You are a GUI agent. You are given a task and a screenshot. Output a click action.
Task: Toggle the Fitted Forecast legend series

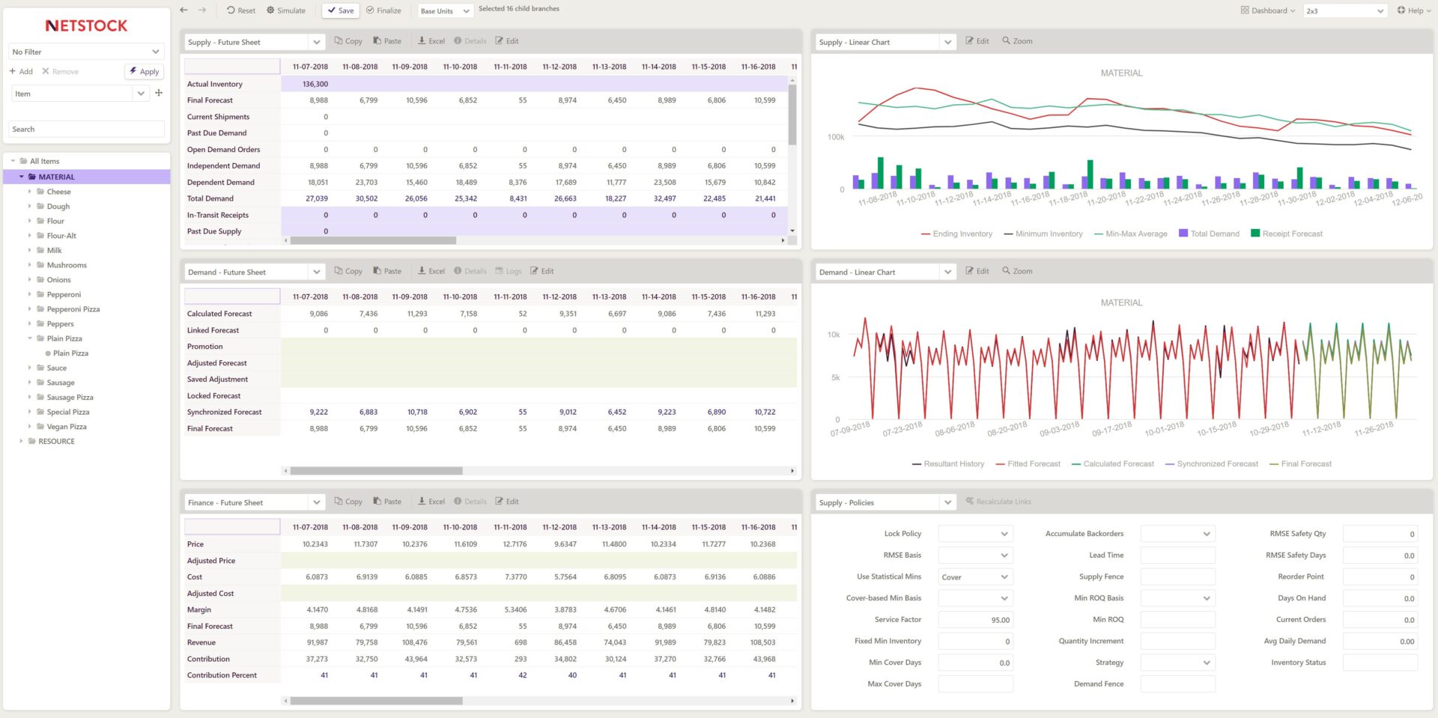[x=1028, y=464]
